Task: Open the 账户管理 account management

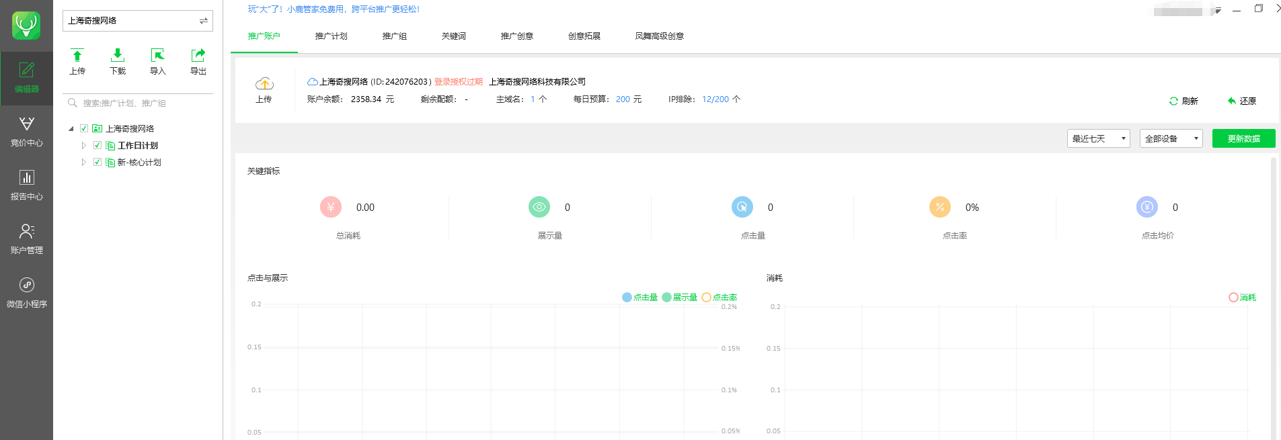Action: pos(26,239)
